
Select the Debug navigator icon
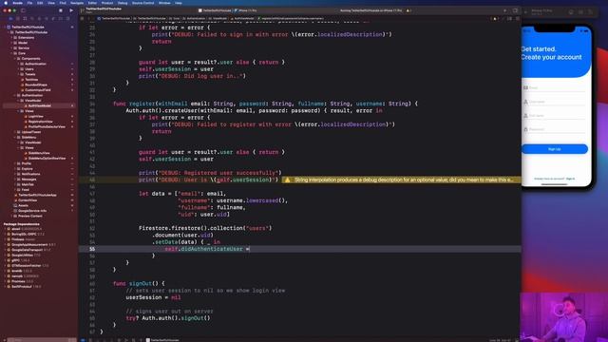click(x=53, y=18)
